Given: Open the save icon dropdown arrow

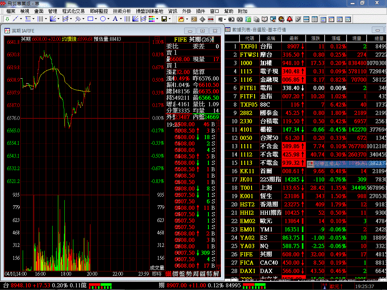Looking at the screenshot, I should tap(169, 19).
